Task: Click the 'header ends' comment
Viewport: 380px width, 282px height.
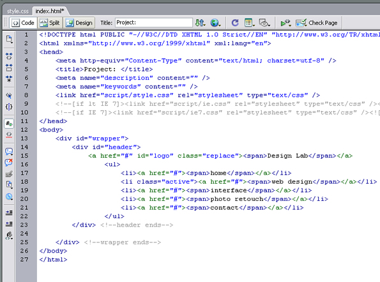Action: 137,225
